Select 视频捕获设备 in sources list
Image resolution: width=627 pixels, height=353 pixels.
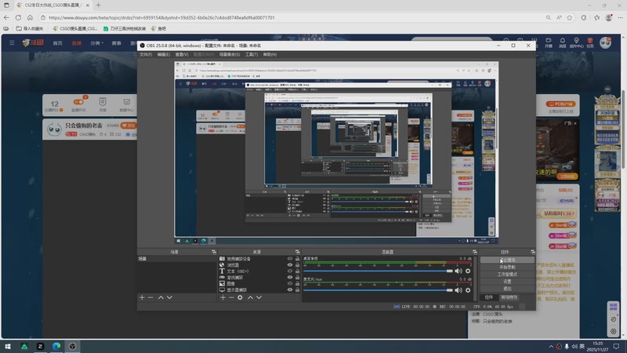tap(239, 259)
